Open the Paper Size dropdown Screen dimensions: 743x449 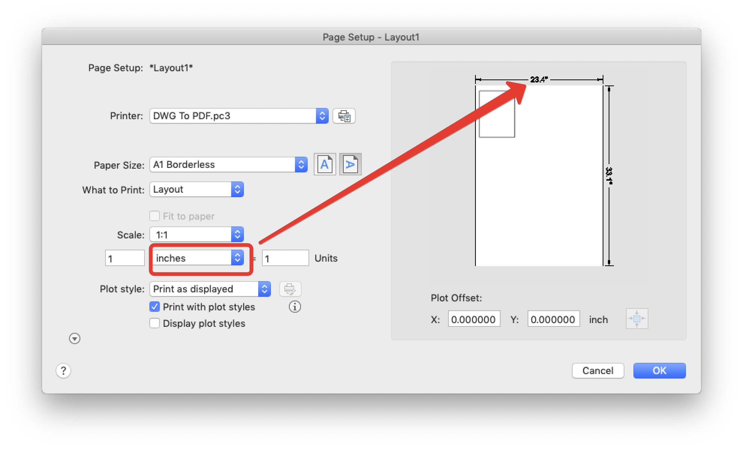229,165
